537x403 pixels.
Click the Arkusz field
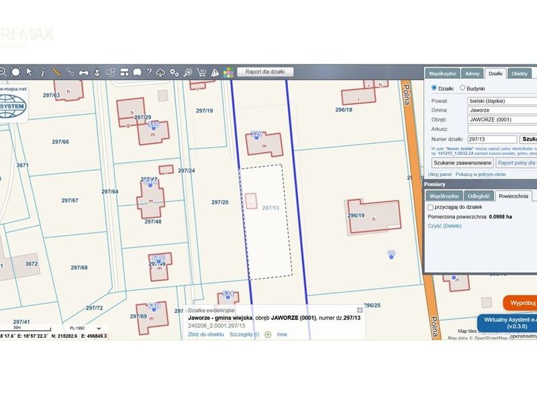[x=502, y=129]
